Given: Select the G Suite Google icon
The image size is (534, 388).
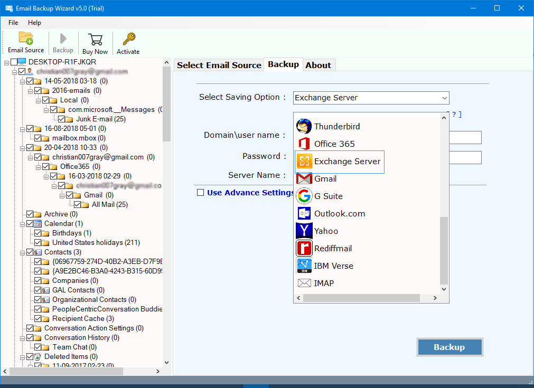Looking at the screenshot, I should pyautogui.click(x=304, y=196).
